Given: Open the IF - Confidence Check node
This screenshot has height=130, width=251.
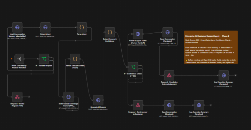Looking at the screenshot, I should coord(133,67).
